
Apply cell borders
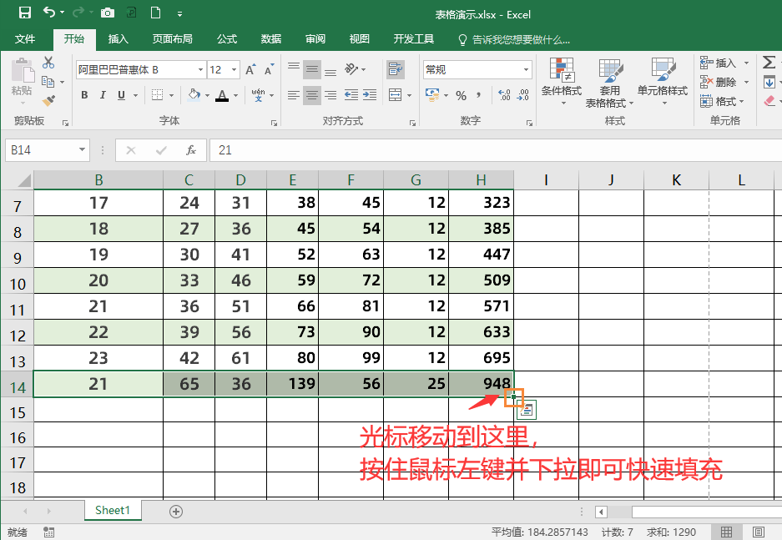pyautogui.click(x=158, y=95)
